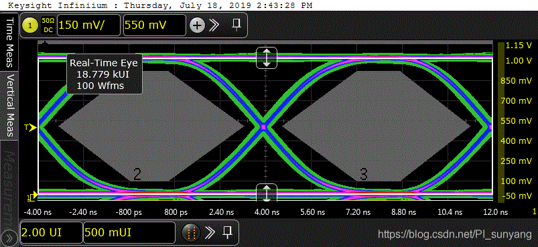
Task: Edit the 2.00 UI horizontal scale field
Action: (51, 233)
